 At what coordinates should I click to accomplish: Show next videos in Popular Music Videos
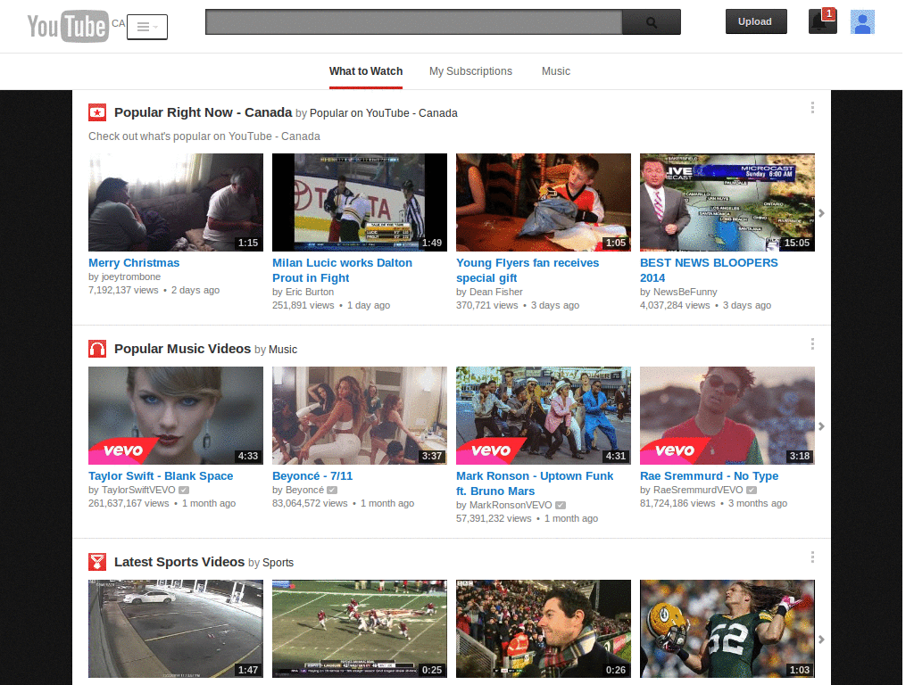coord(821,426)
